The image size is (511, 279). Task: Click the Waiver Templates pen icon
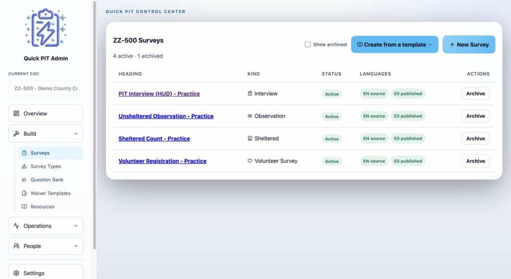click(x=24, y=193)
